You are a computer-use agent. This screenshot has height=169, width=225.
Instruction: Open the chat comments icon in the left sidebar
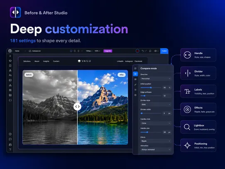click(x=10, y=139)
